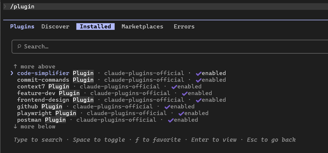Click the Plugin badge on playwright
The height and width of the screenshot is (153, 328).
(66, 113)
